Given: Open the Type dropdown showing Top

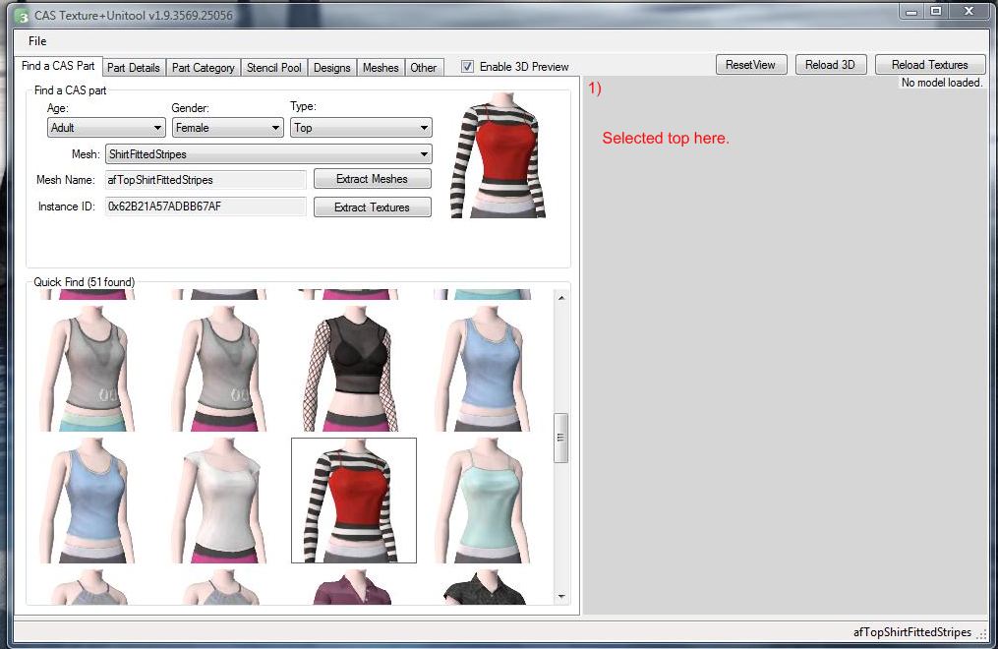Looking at the screenshot, I should tap(360, 127).
